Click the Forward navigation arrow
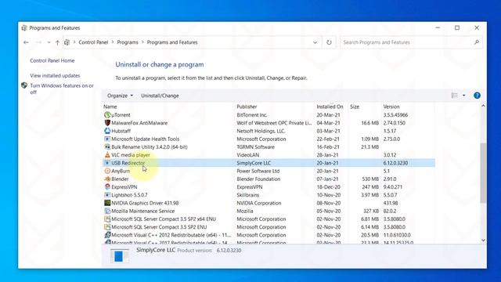Screen dimensions: 501x282 (38, 42)
